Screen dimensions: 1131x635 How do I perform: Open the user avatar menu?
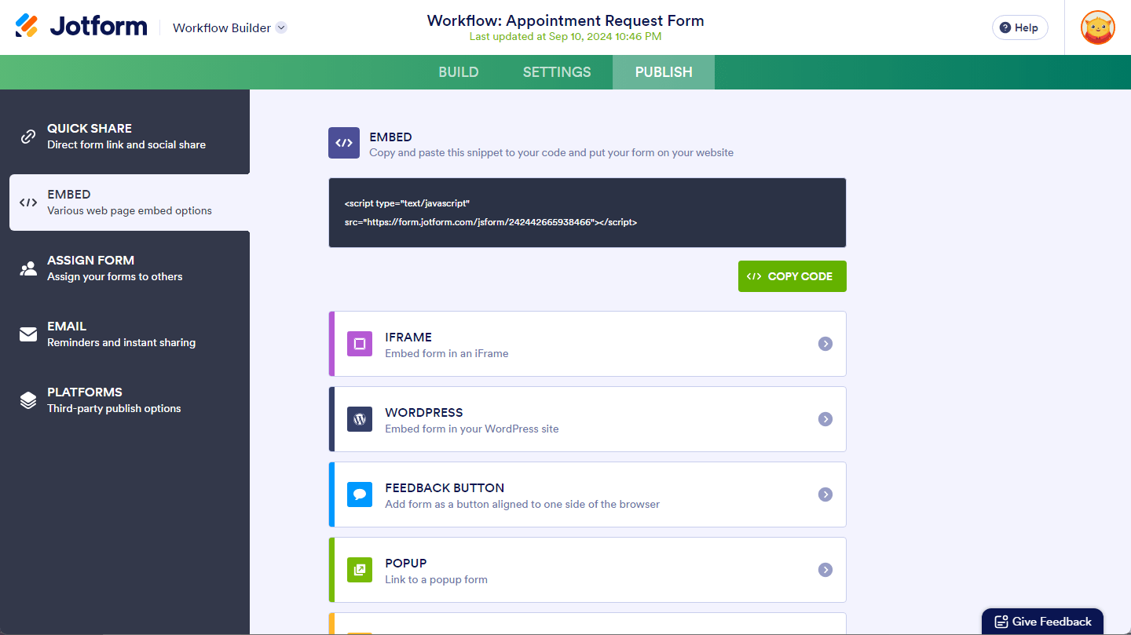click(x=1097, y=27)
